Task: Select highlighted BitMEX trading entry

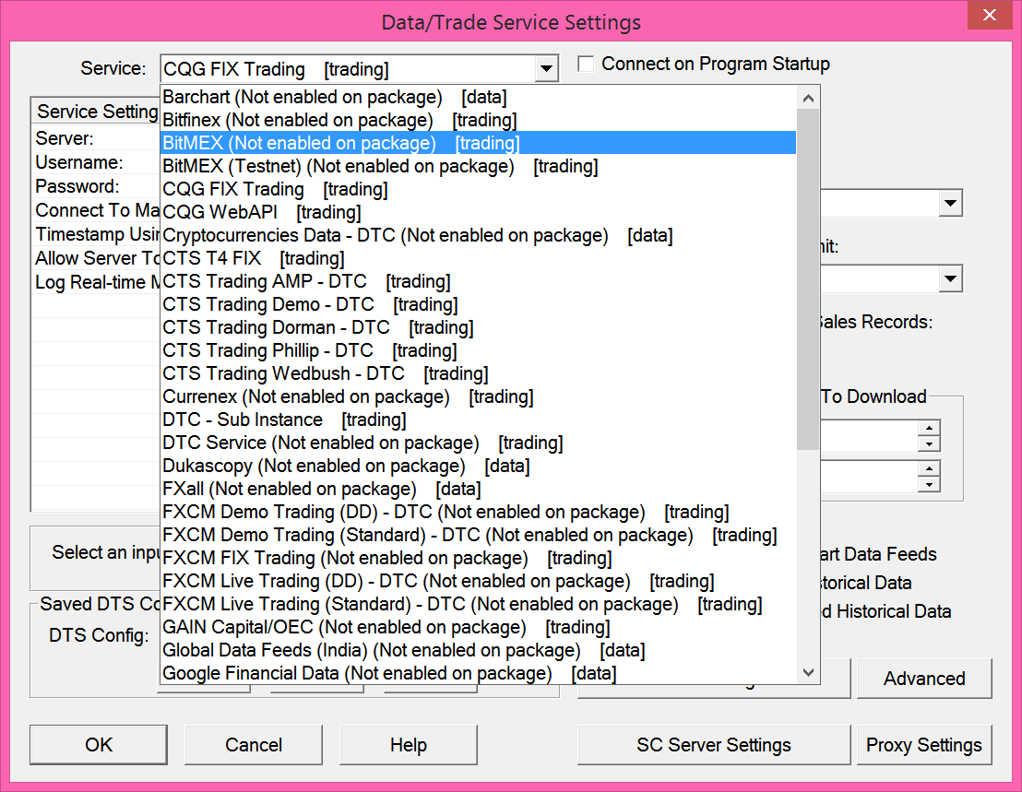Action: [x=478, y=143]
